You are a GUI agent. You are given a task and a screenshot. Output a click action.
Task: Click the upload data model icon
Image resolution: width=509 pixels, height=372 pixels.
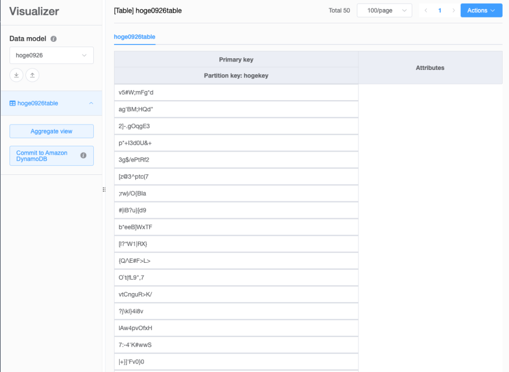pos(32,75)
